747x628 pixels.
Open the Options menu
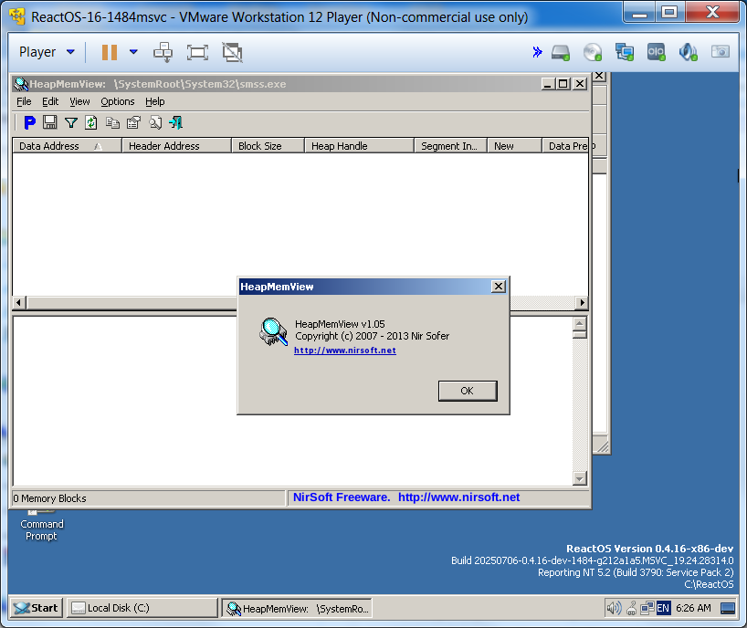(x=118, y=101)
